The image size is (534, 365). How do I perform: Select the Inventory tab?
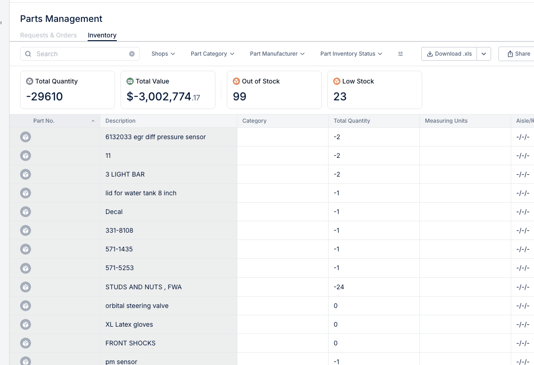coord(102,35)
